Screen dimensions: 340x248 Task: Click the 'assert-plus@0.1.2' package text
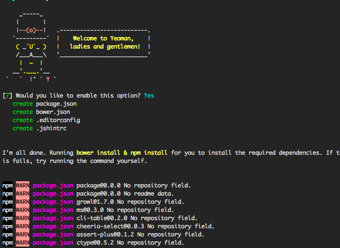pyautogui.click(x=105, y=235)
